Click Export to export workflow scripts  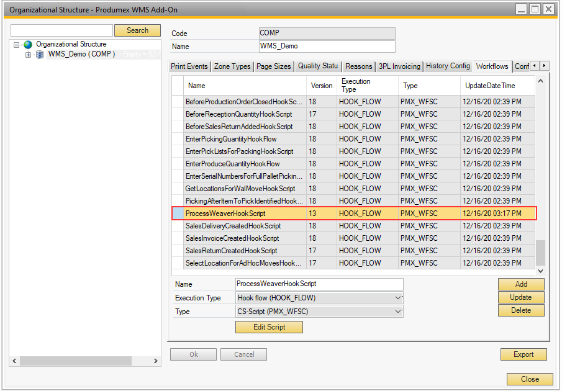coord(523,354)
